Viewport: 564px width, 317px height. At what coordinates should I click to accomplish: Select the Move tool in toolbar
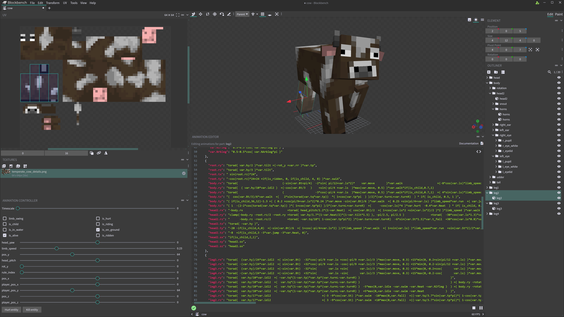coord(193,14)
